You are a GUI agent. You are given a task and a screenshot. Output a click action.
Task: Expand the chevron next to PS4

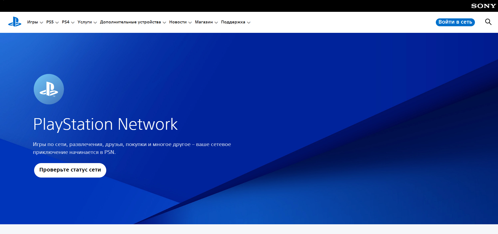[73, 23]
